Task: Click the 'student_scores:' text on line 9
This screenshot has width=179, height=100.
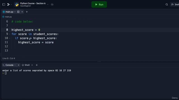Action: pos(46,34)
